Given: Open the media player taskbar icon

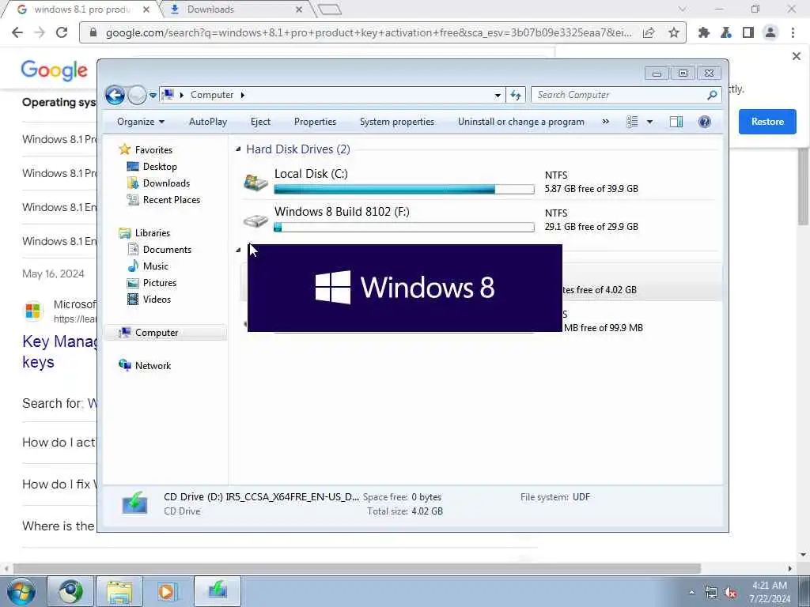Looking at the screenshot, I should (x=167, y=591).
